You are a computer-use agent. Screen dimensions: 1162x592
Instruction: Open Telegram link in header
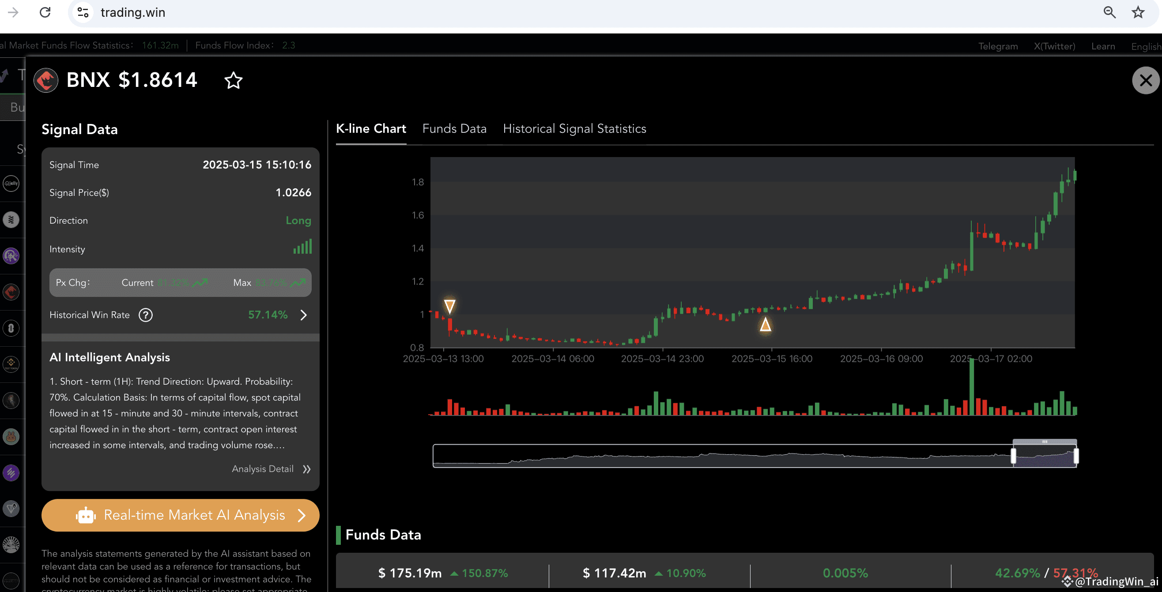pyautogui.click(x=998, y=46)
